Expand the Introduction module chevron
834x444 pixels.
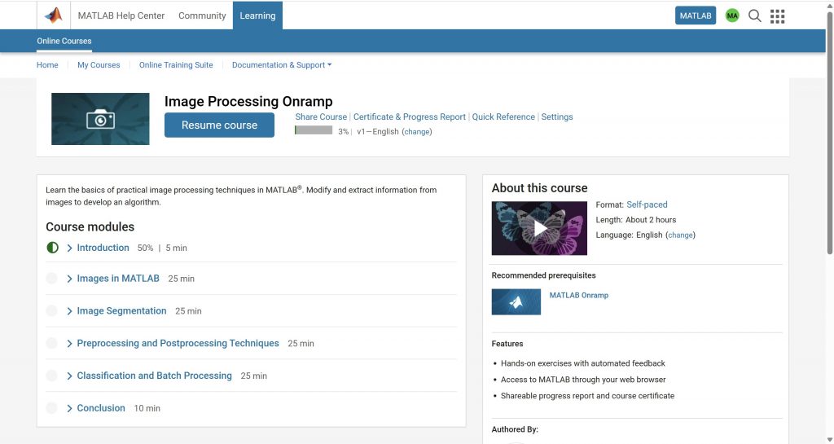(70, 248)
